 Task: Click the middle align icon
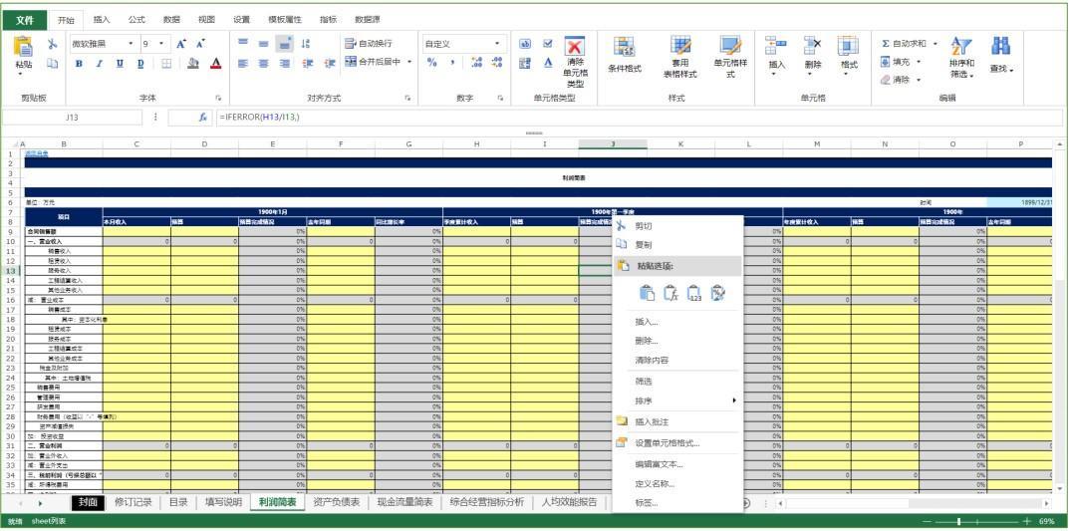(263, 44)
